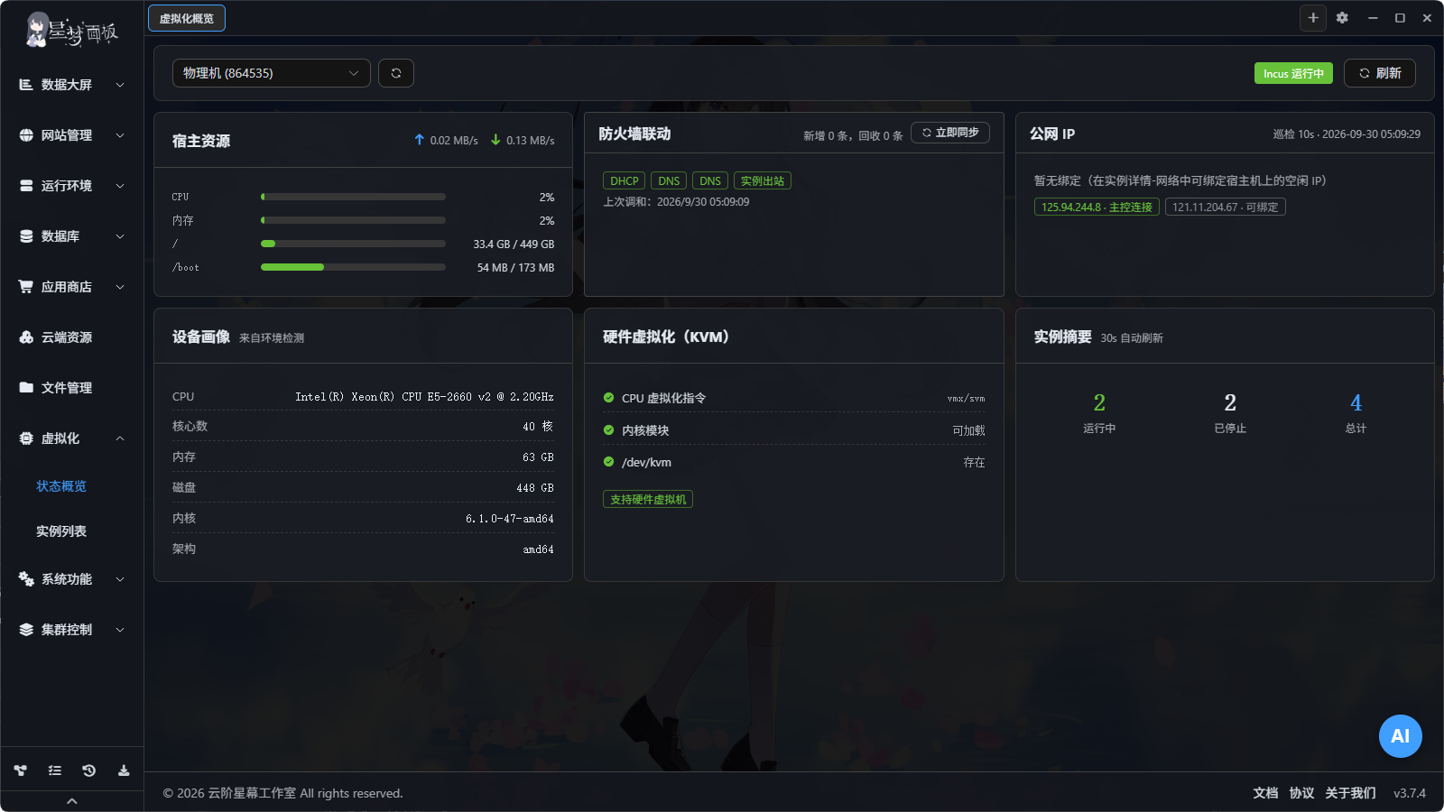Screen dimensions: 1444x812
Task: Open the blue AI assistant button
Action: point(1400,736)
